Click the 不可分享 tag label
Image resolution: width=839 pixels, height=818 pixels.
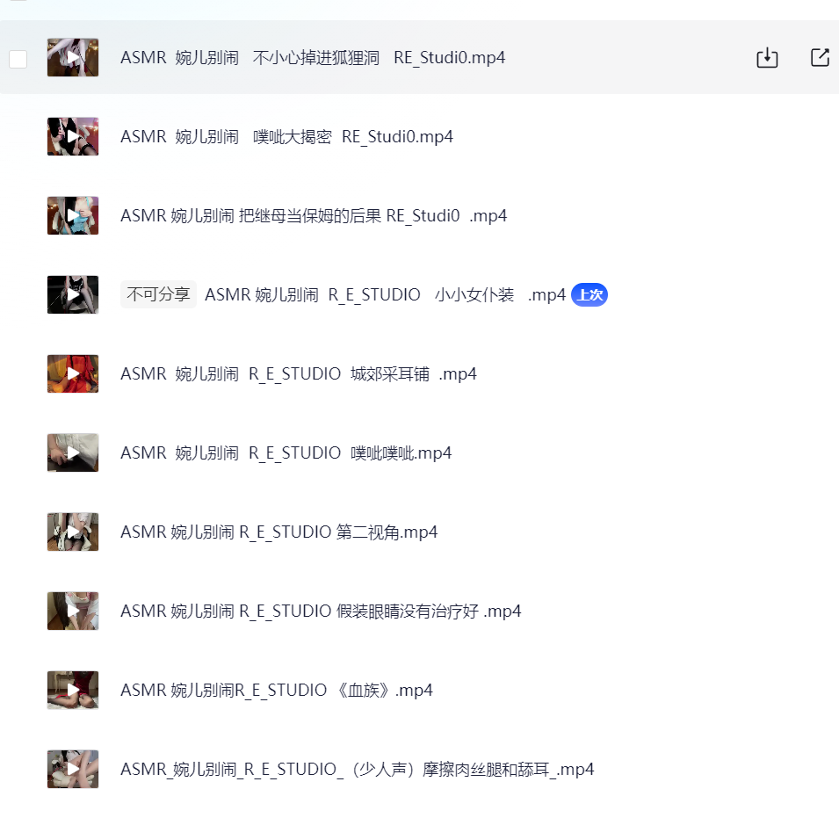pyautogui.click(x=158, y=294)
